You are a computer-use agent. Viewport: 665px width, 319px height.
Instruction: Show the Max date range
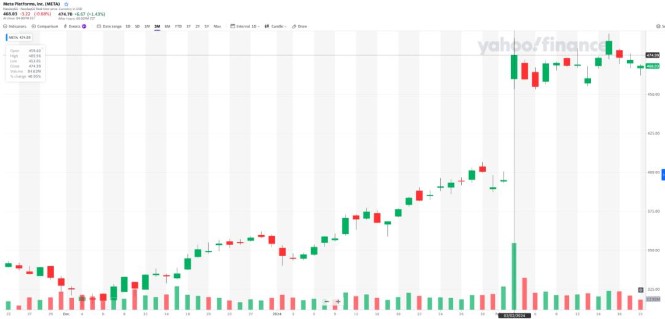(x=217, y=26)
